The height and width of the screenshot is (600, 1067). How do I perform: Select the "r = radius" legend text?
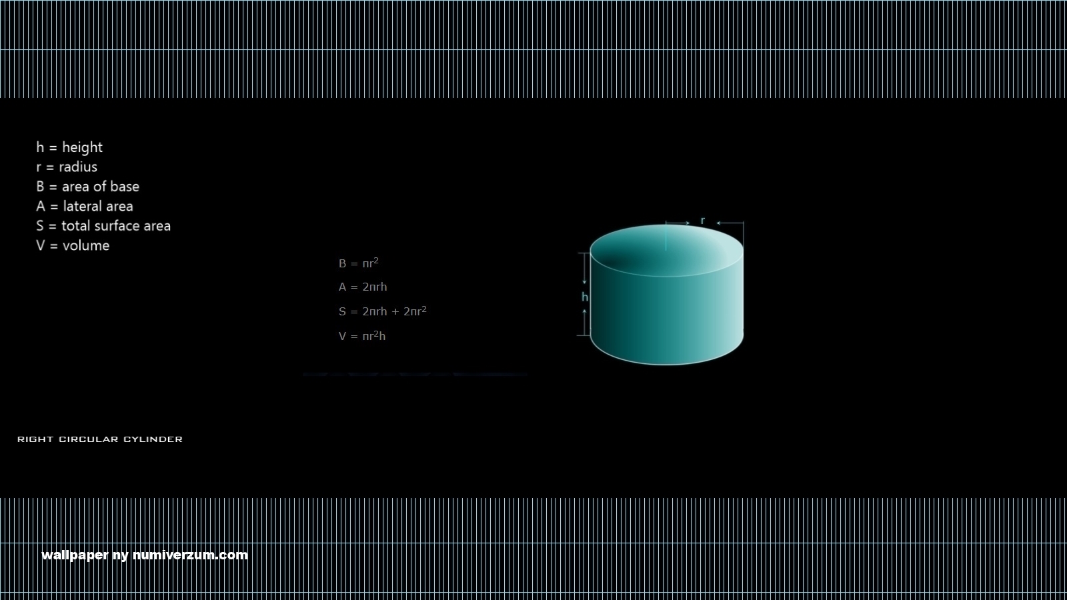tap(67, 167)
